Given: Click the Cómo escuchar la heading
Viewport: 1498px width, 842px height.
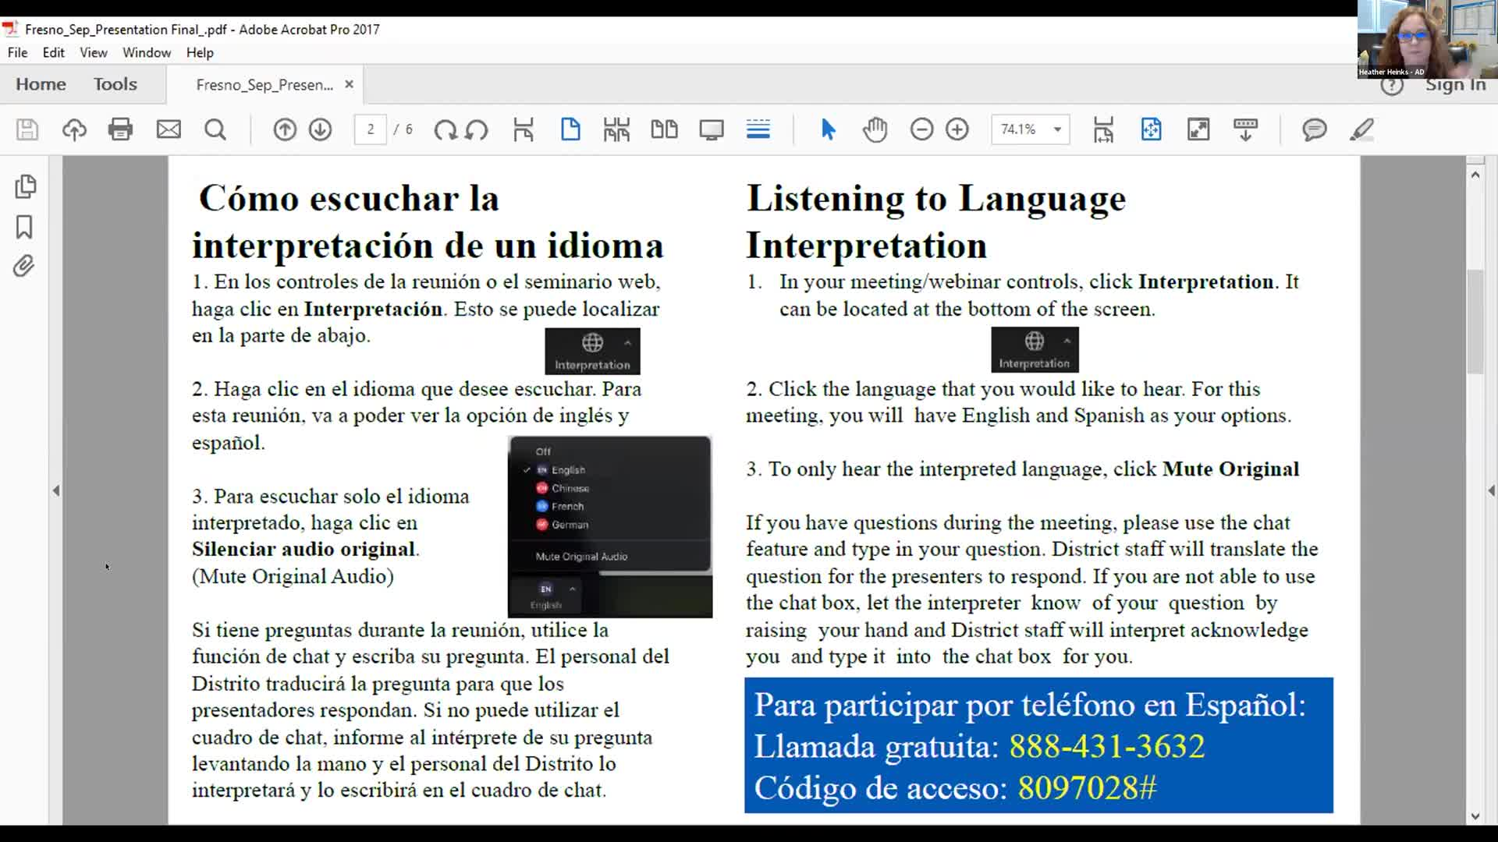Looking at the screenshot, I should (x=349, y=198).
